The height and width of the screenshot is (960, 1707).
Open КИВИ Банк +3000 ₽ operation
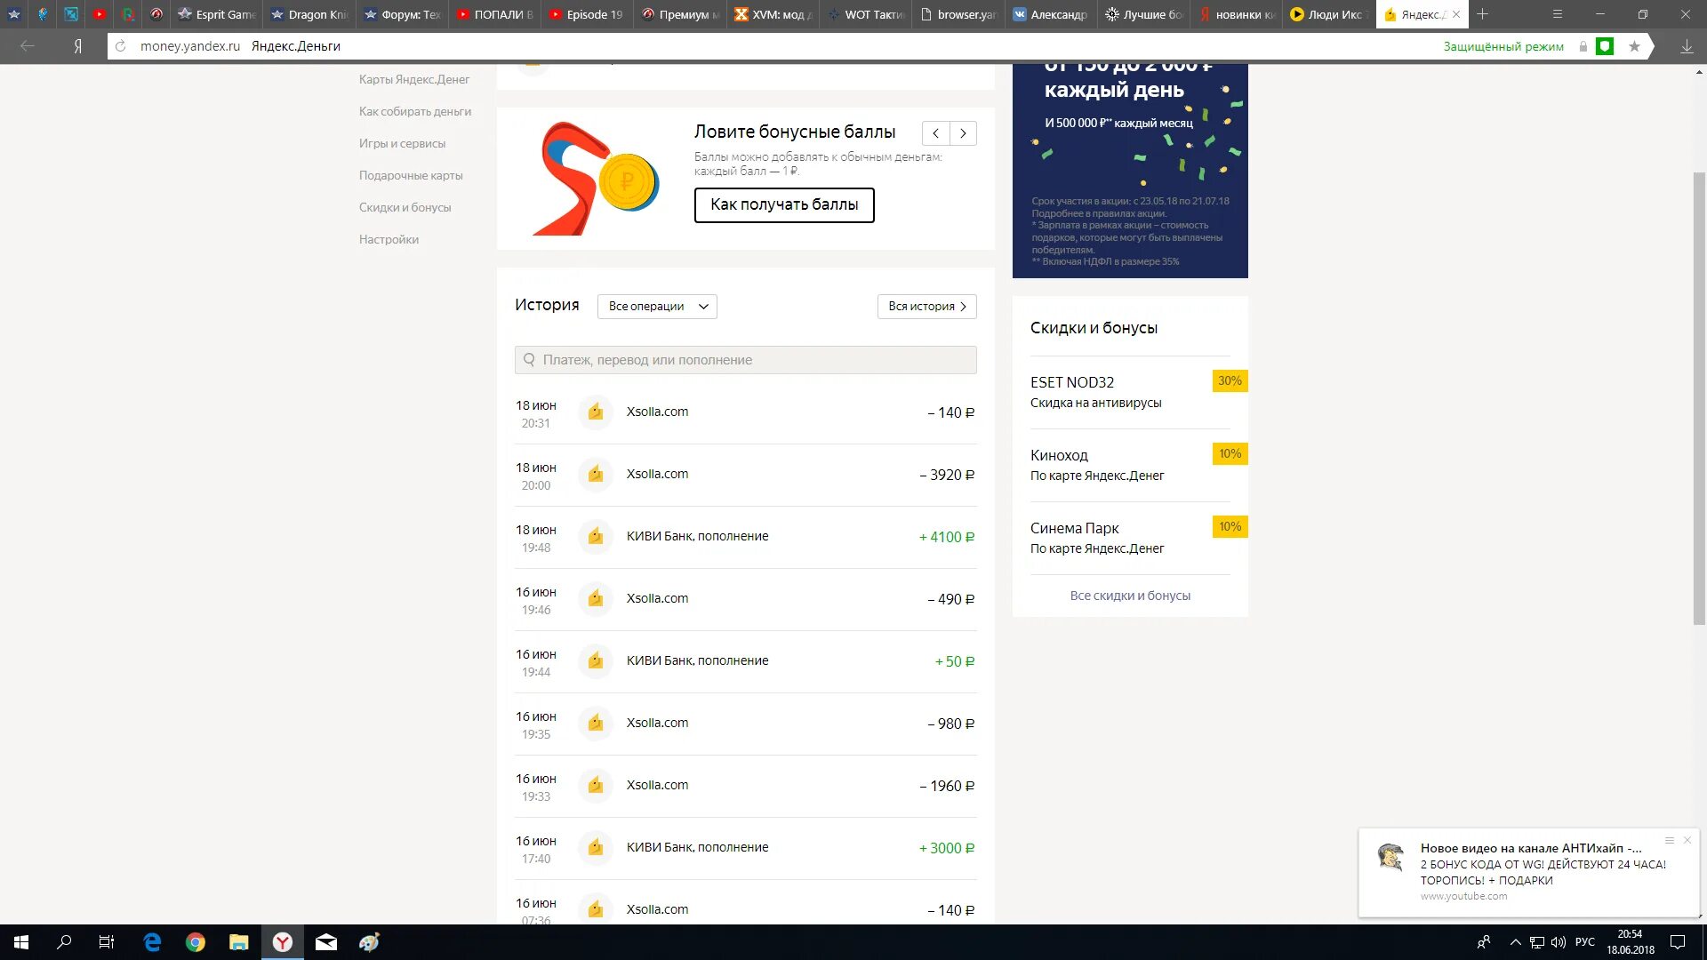(x=746, y=849)
